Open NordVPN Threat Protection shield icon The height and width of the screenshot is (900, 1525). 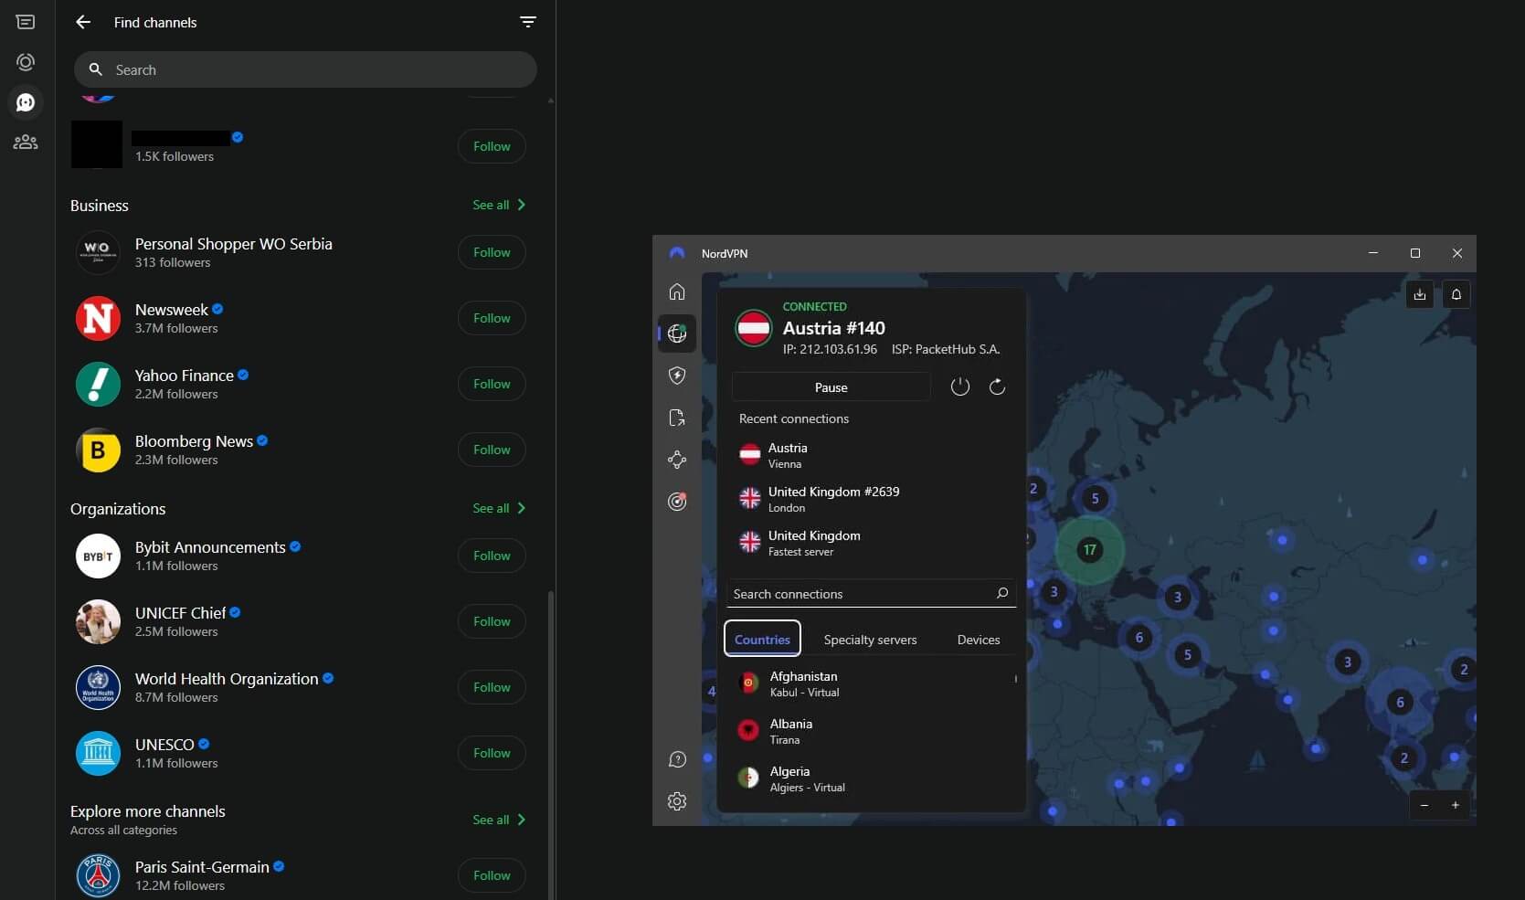click(x=677, y=376)
